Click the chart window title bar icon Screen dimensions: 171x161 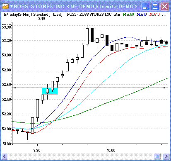5,6
